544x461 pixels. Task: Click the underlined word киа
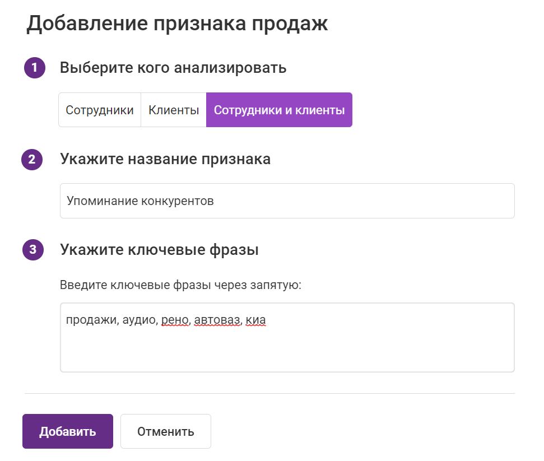pyautogui.click(x=255, y=321)
